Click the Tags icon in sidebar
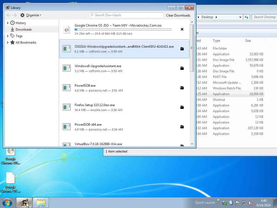Screen dimensions: 277x208 pos(12,36)
